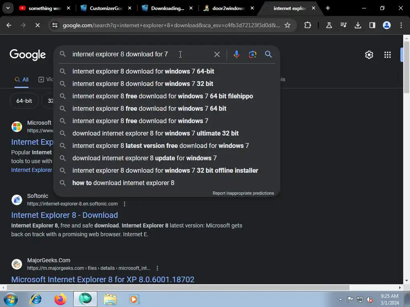The image size is (410, 307).
Task: Open the Downloads icon
Action: [x=358, y=25]
